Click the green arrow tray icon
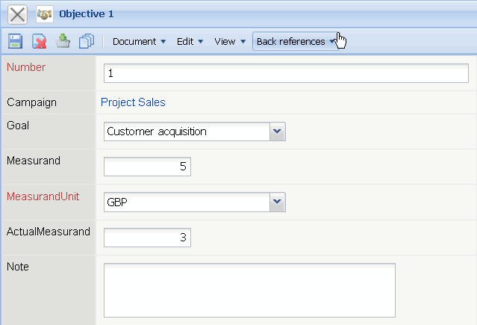 pyautogui.click(x=63, y=42)
